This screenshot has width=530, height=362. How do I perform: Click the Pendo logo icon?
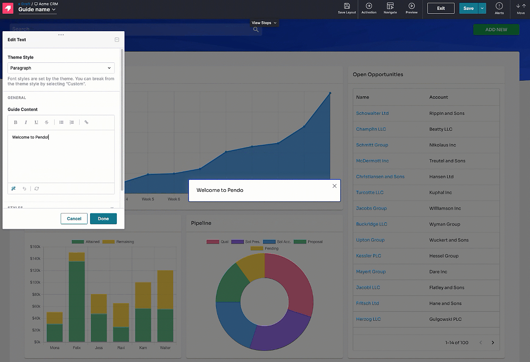pos(8,8)
